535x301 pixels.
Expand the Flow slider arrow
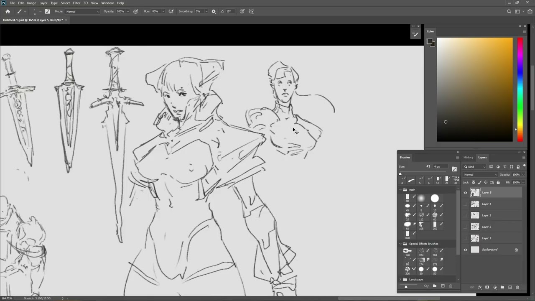point(163,11)
